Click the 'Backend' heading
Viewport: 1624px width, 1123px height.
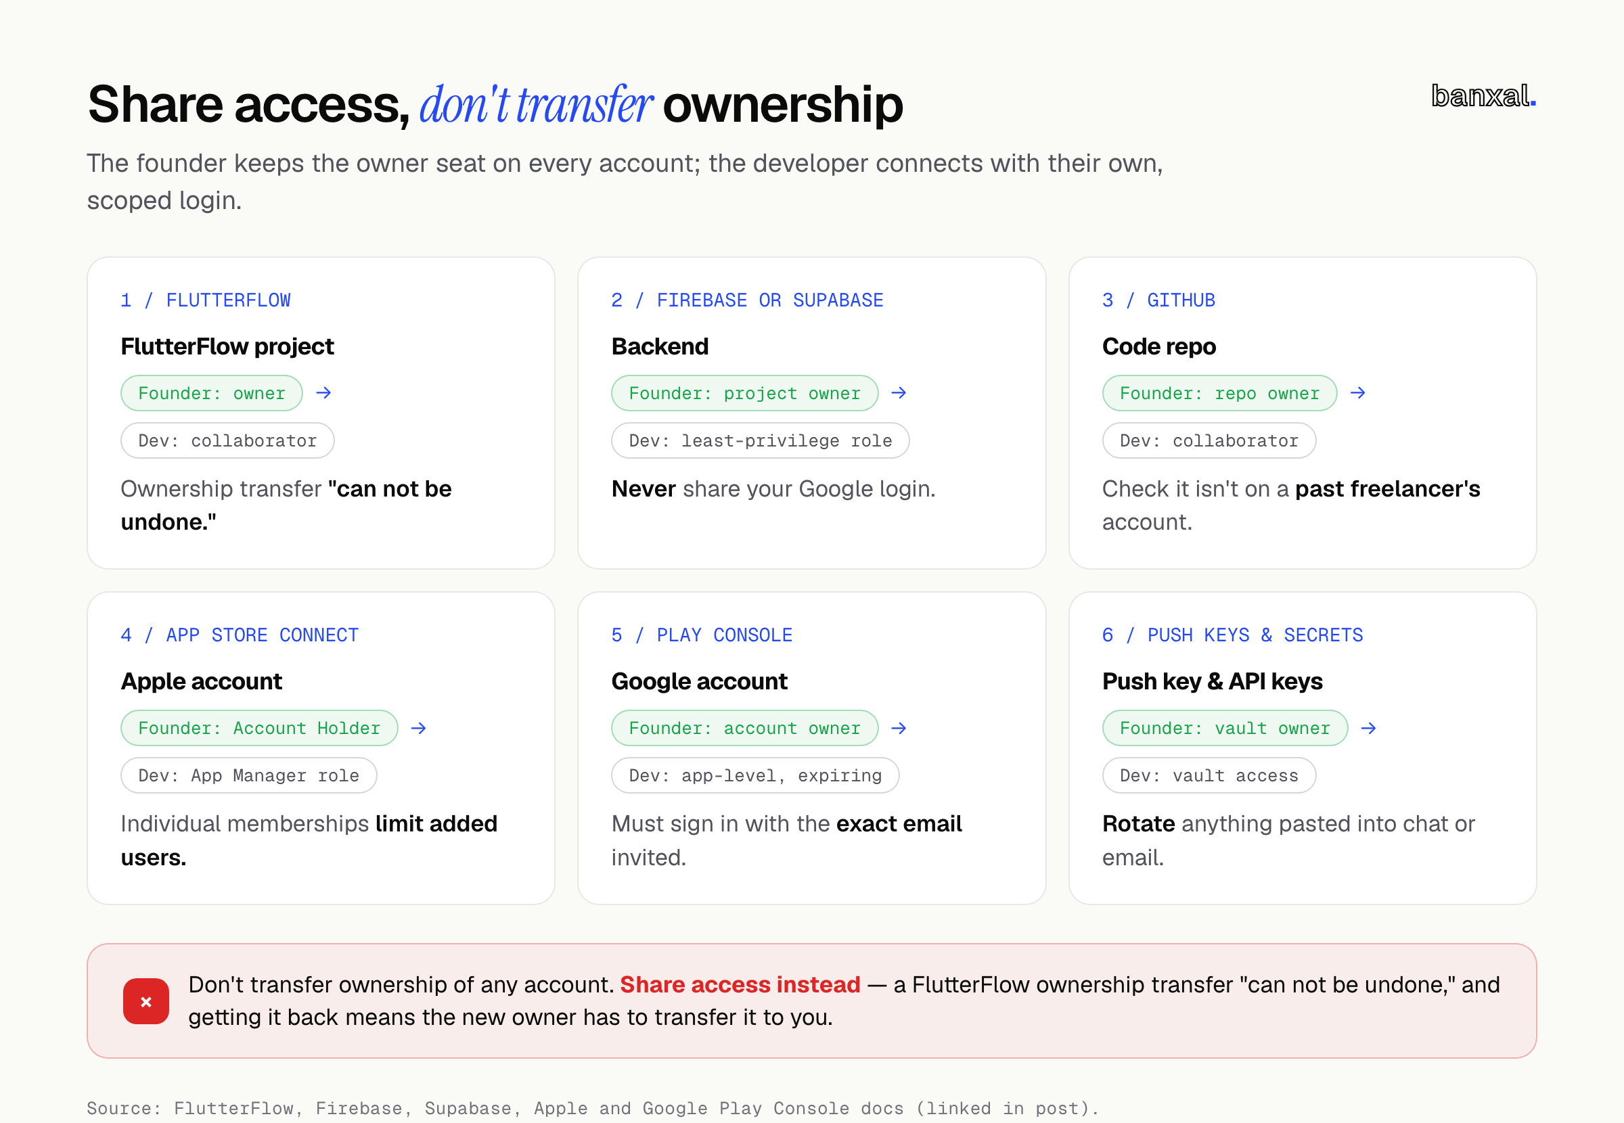(x=660, y=346)
